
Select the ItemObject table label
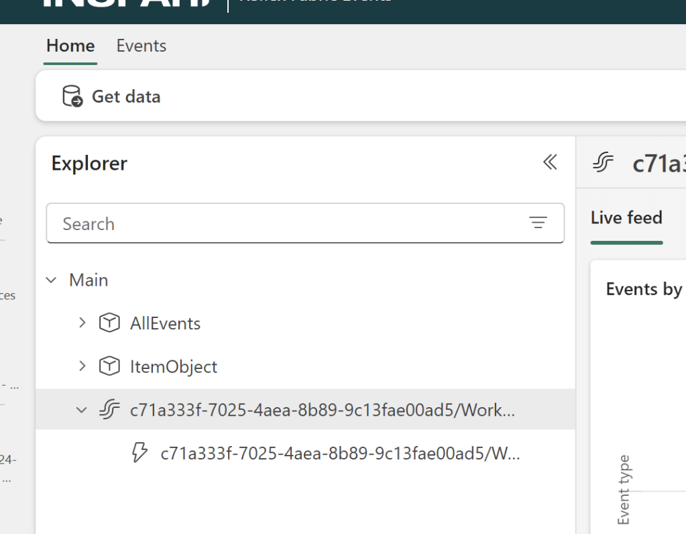coord(174,366)
